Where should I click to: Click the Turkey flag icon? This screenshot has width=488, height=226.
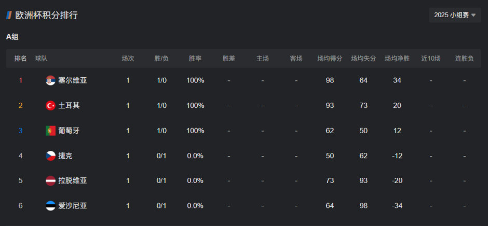50,106
